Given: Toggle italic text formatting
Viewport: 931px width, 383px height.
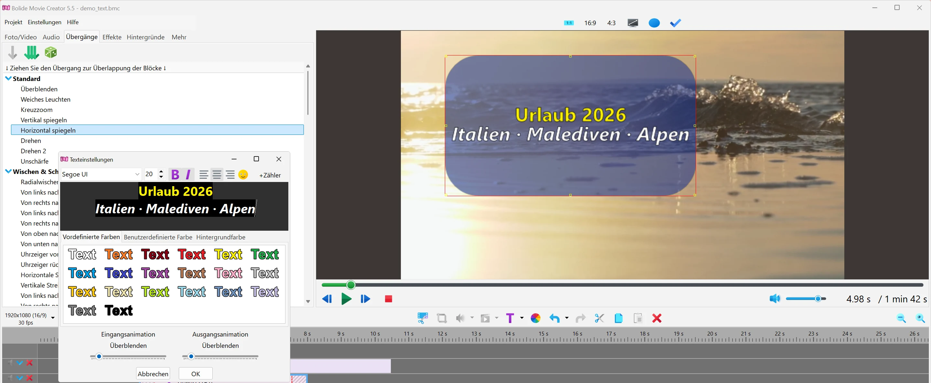Looking at the screenshot, I should tap(188, 175).
